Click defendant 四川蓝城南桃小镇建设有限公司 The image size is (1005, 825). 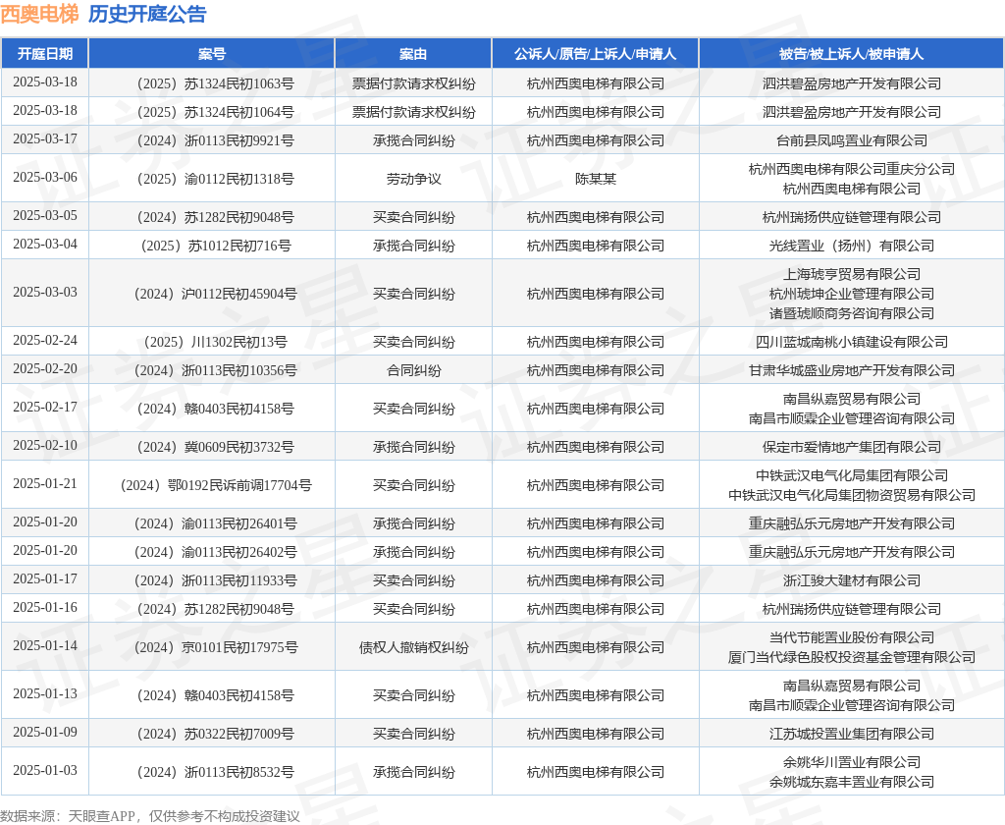coord(852,342)
